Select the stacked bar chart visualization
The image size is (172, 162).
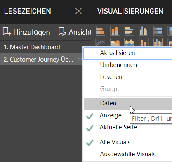click(x=100, y=31)
